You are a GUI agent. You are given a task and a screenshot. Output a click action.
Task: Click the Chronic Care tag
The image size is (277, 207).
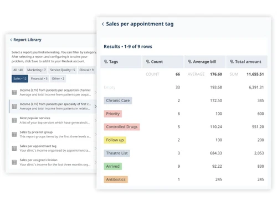(x=118, y=100)
